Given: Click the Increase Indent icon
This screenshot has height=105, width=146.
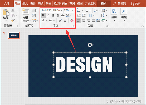Looking at the screenshot, I should [x=84, y=15].
